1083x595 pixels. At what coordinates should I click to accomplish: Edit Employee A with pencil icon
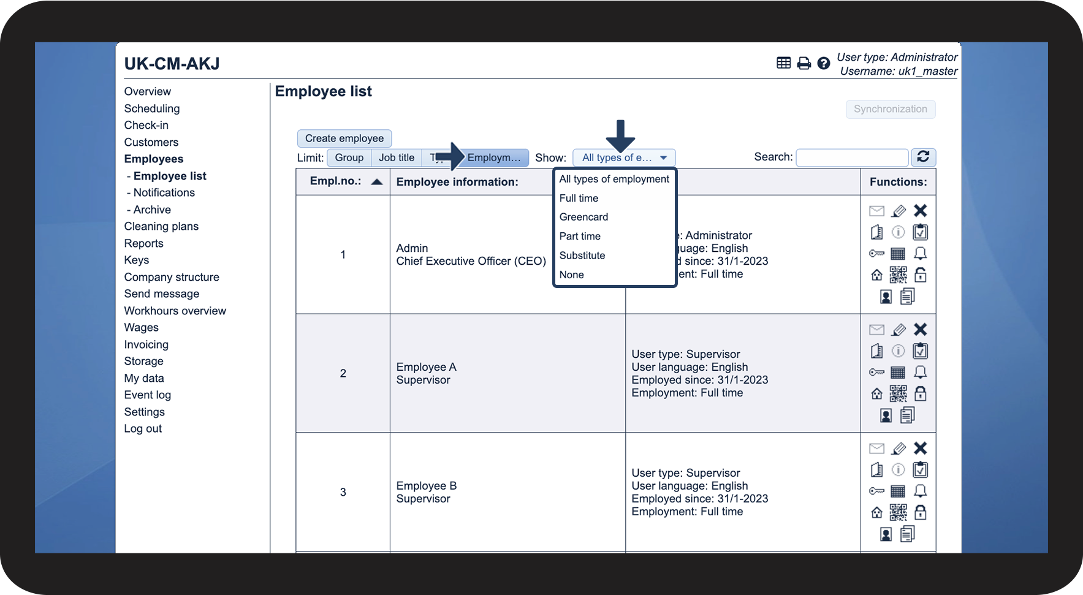899,330
